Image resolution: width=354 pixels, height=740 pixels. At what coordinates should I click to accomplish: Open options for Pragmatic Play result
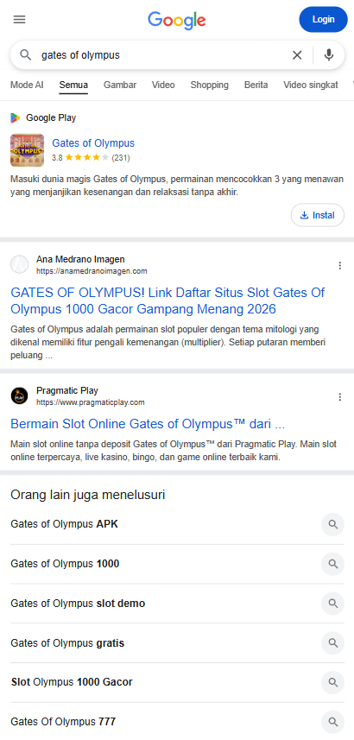coord(340,397)
